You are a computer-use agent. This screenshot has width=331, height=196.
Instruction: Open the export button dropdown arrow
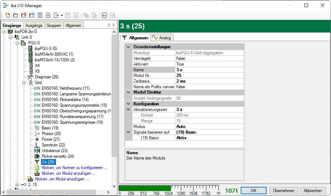62,15
